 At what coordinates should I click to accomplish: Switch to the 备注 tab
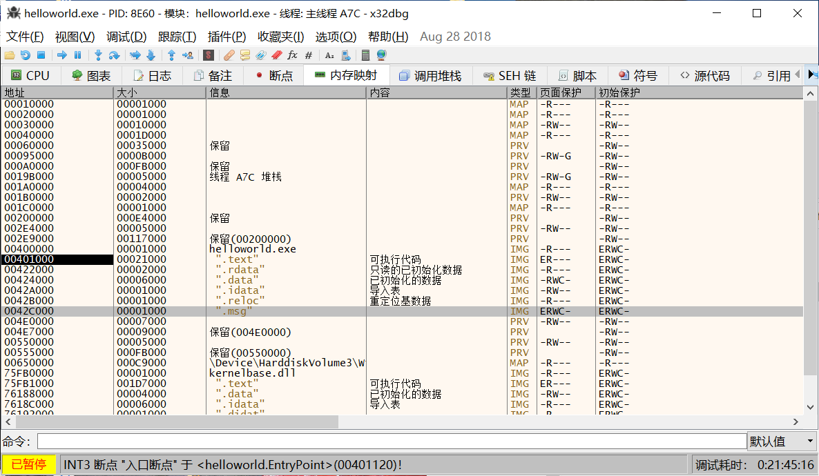[213, 76]
